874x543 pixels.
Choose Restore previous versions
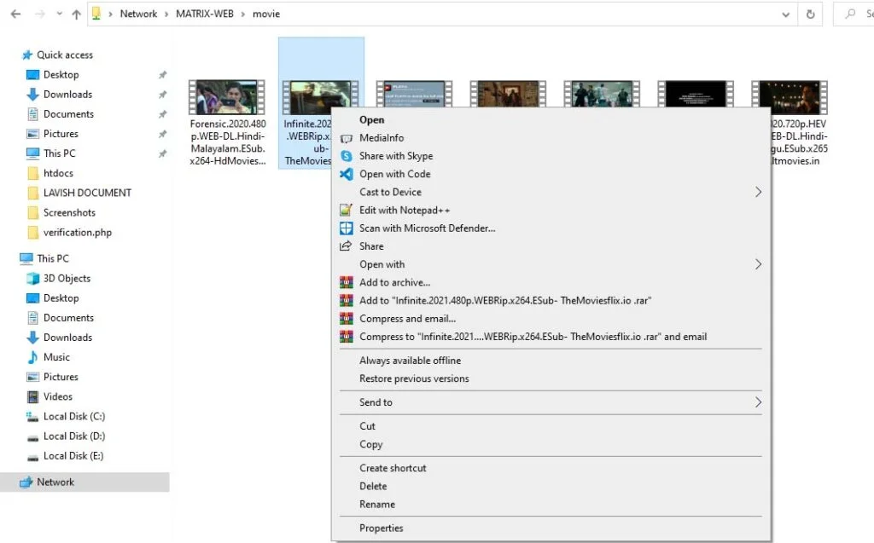pyautogui.click(x=414, y=378)
